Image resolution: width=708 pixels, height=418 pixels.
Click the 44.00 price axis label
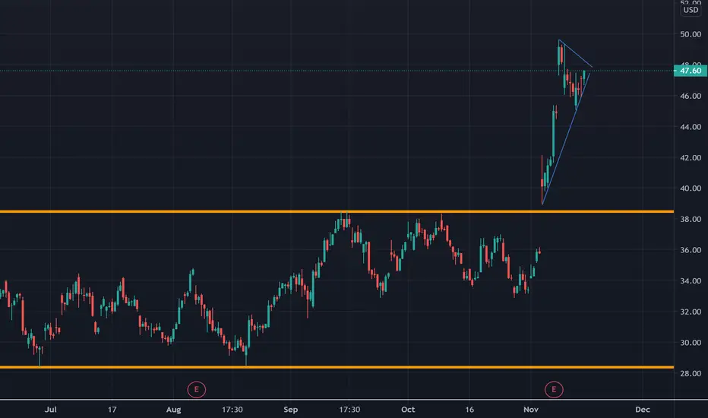(691, 127)
